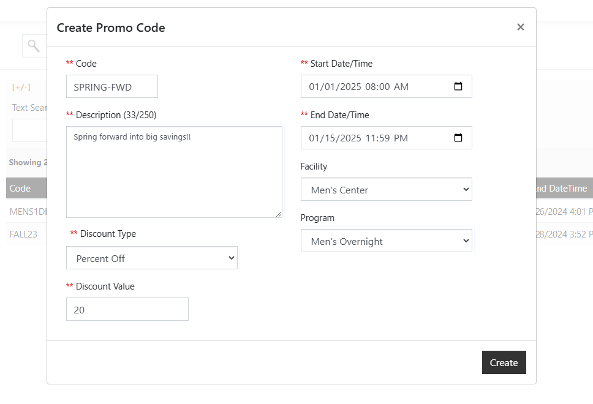
Task: Click the Code input containing SPRING-FWD
Action: (x=112, y=86)
